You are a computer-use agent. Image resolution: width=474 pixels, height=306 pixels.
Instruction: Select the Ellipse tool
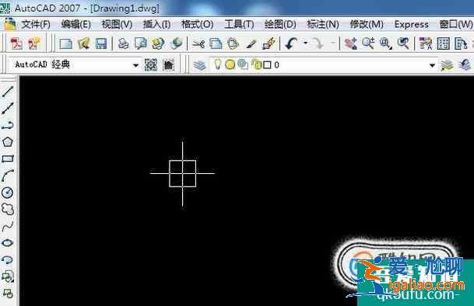click(x=8, y=243)
